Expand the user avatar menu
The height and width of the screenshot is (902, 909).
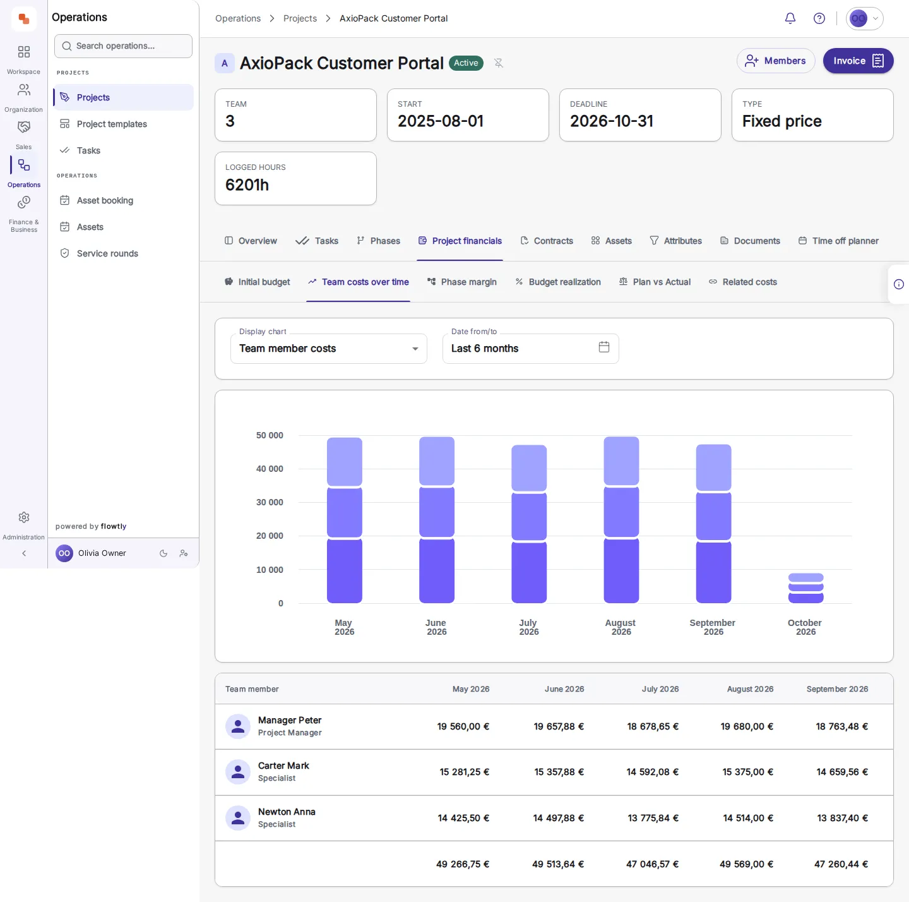coord(865,18)
